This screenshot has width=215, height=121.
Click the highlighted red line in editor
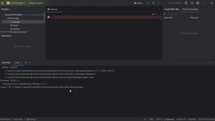point(108,17)
